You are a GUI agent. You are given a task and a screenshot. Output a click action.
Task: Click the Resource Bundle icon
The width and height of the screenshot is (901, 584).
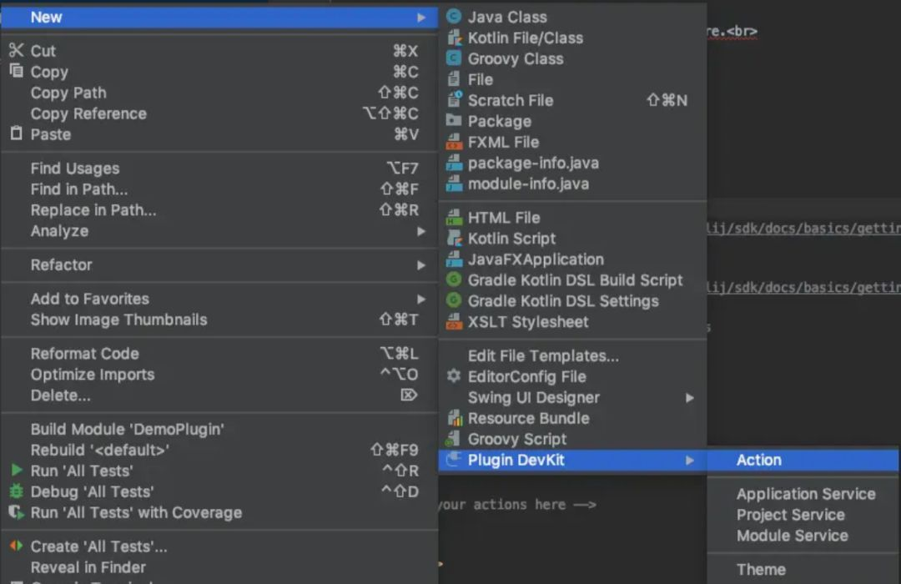point(455,418)
